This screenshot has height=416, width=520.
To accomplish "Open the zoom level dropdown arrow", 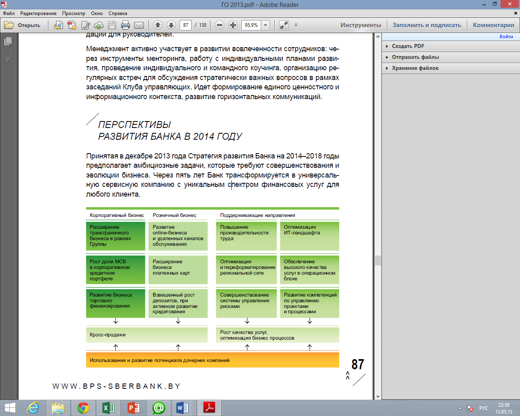I will point(266,25).
